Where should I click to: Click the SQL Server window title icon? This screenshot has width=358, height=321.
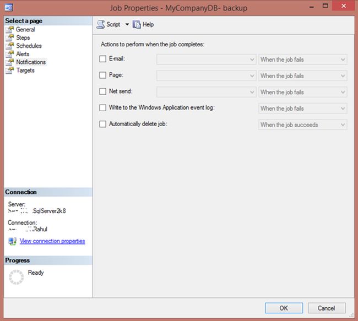tap(9, 8)
